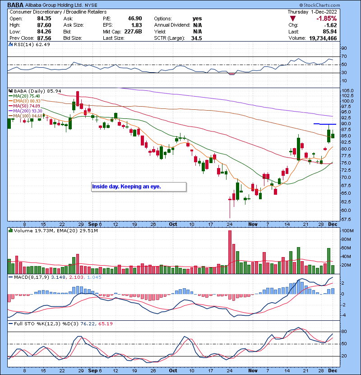Click the blue resistance line near 90

pos(325,124)
